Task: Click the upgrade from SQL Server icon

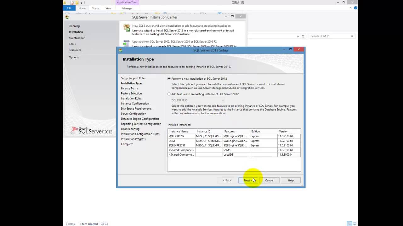Action: click(127, 43)
